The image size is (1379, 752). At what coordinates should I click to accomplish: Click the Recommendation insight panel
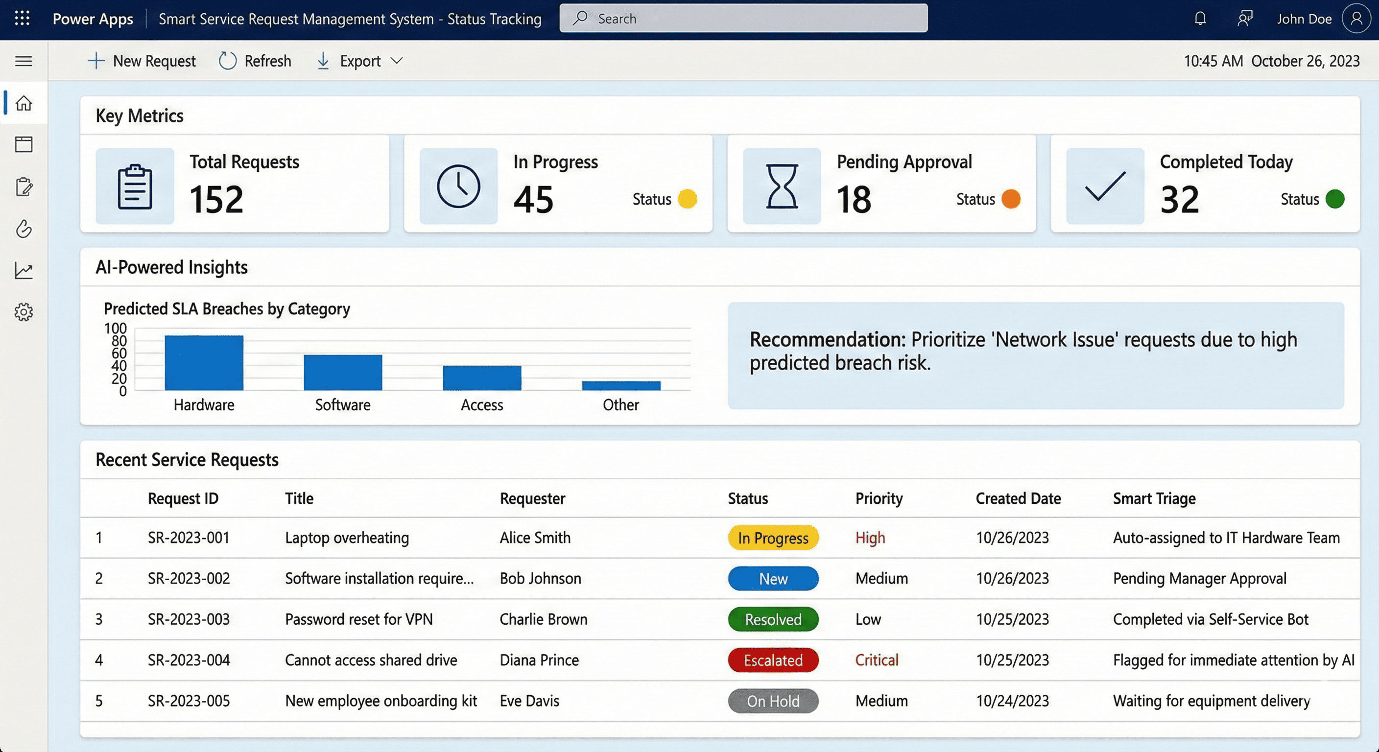click(1035, 355)
